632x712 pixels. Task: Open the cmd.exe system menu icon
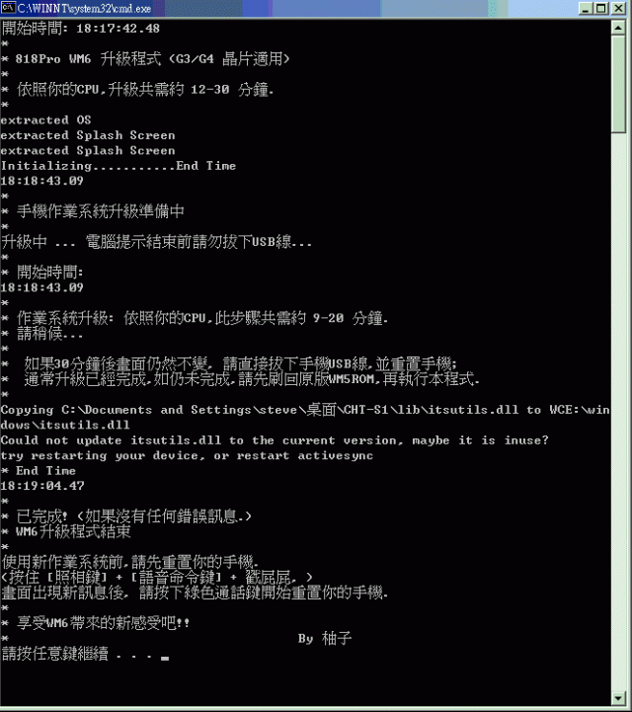8,8
